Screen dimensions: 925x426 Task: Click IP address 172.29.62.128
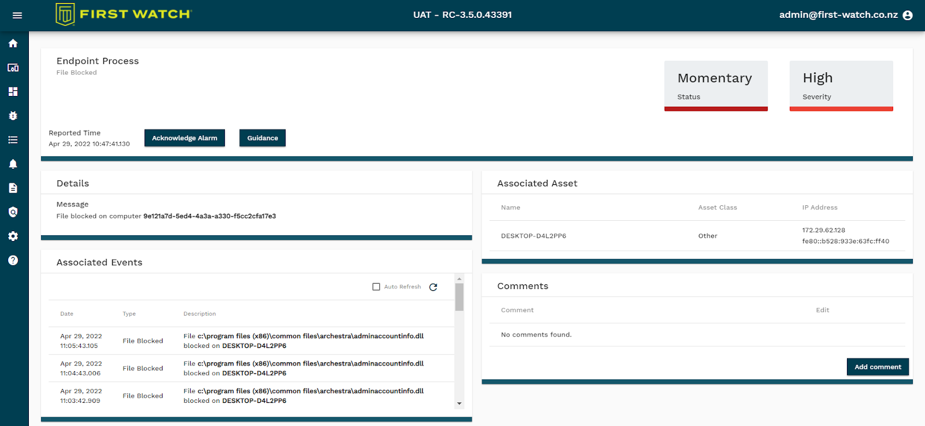tap(824, 230)
